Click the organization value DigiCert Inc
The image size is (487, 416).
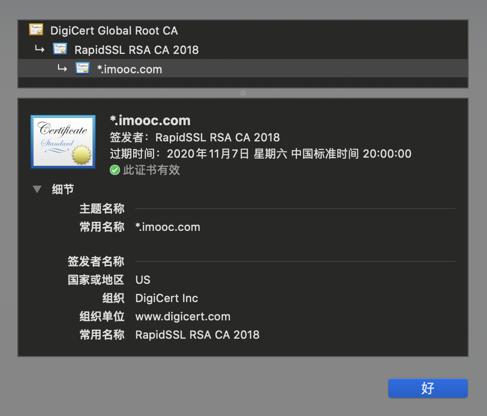(x=167, y=298)
